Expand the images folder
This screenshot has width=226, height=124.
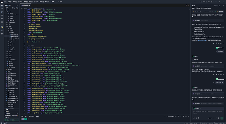(x=11, y=14)
